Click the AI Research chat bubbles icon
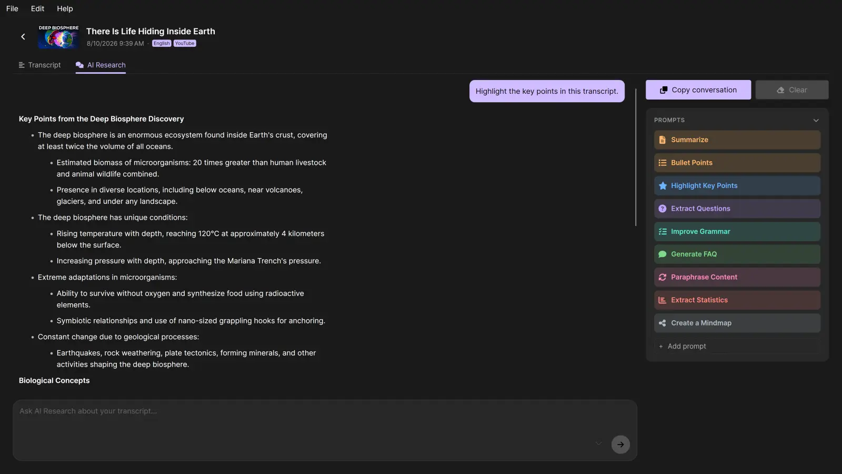 tap(79, 65)
